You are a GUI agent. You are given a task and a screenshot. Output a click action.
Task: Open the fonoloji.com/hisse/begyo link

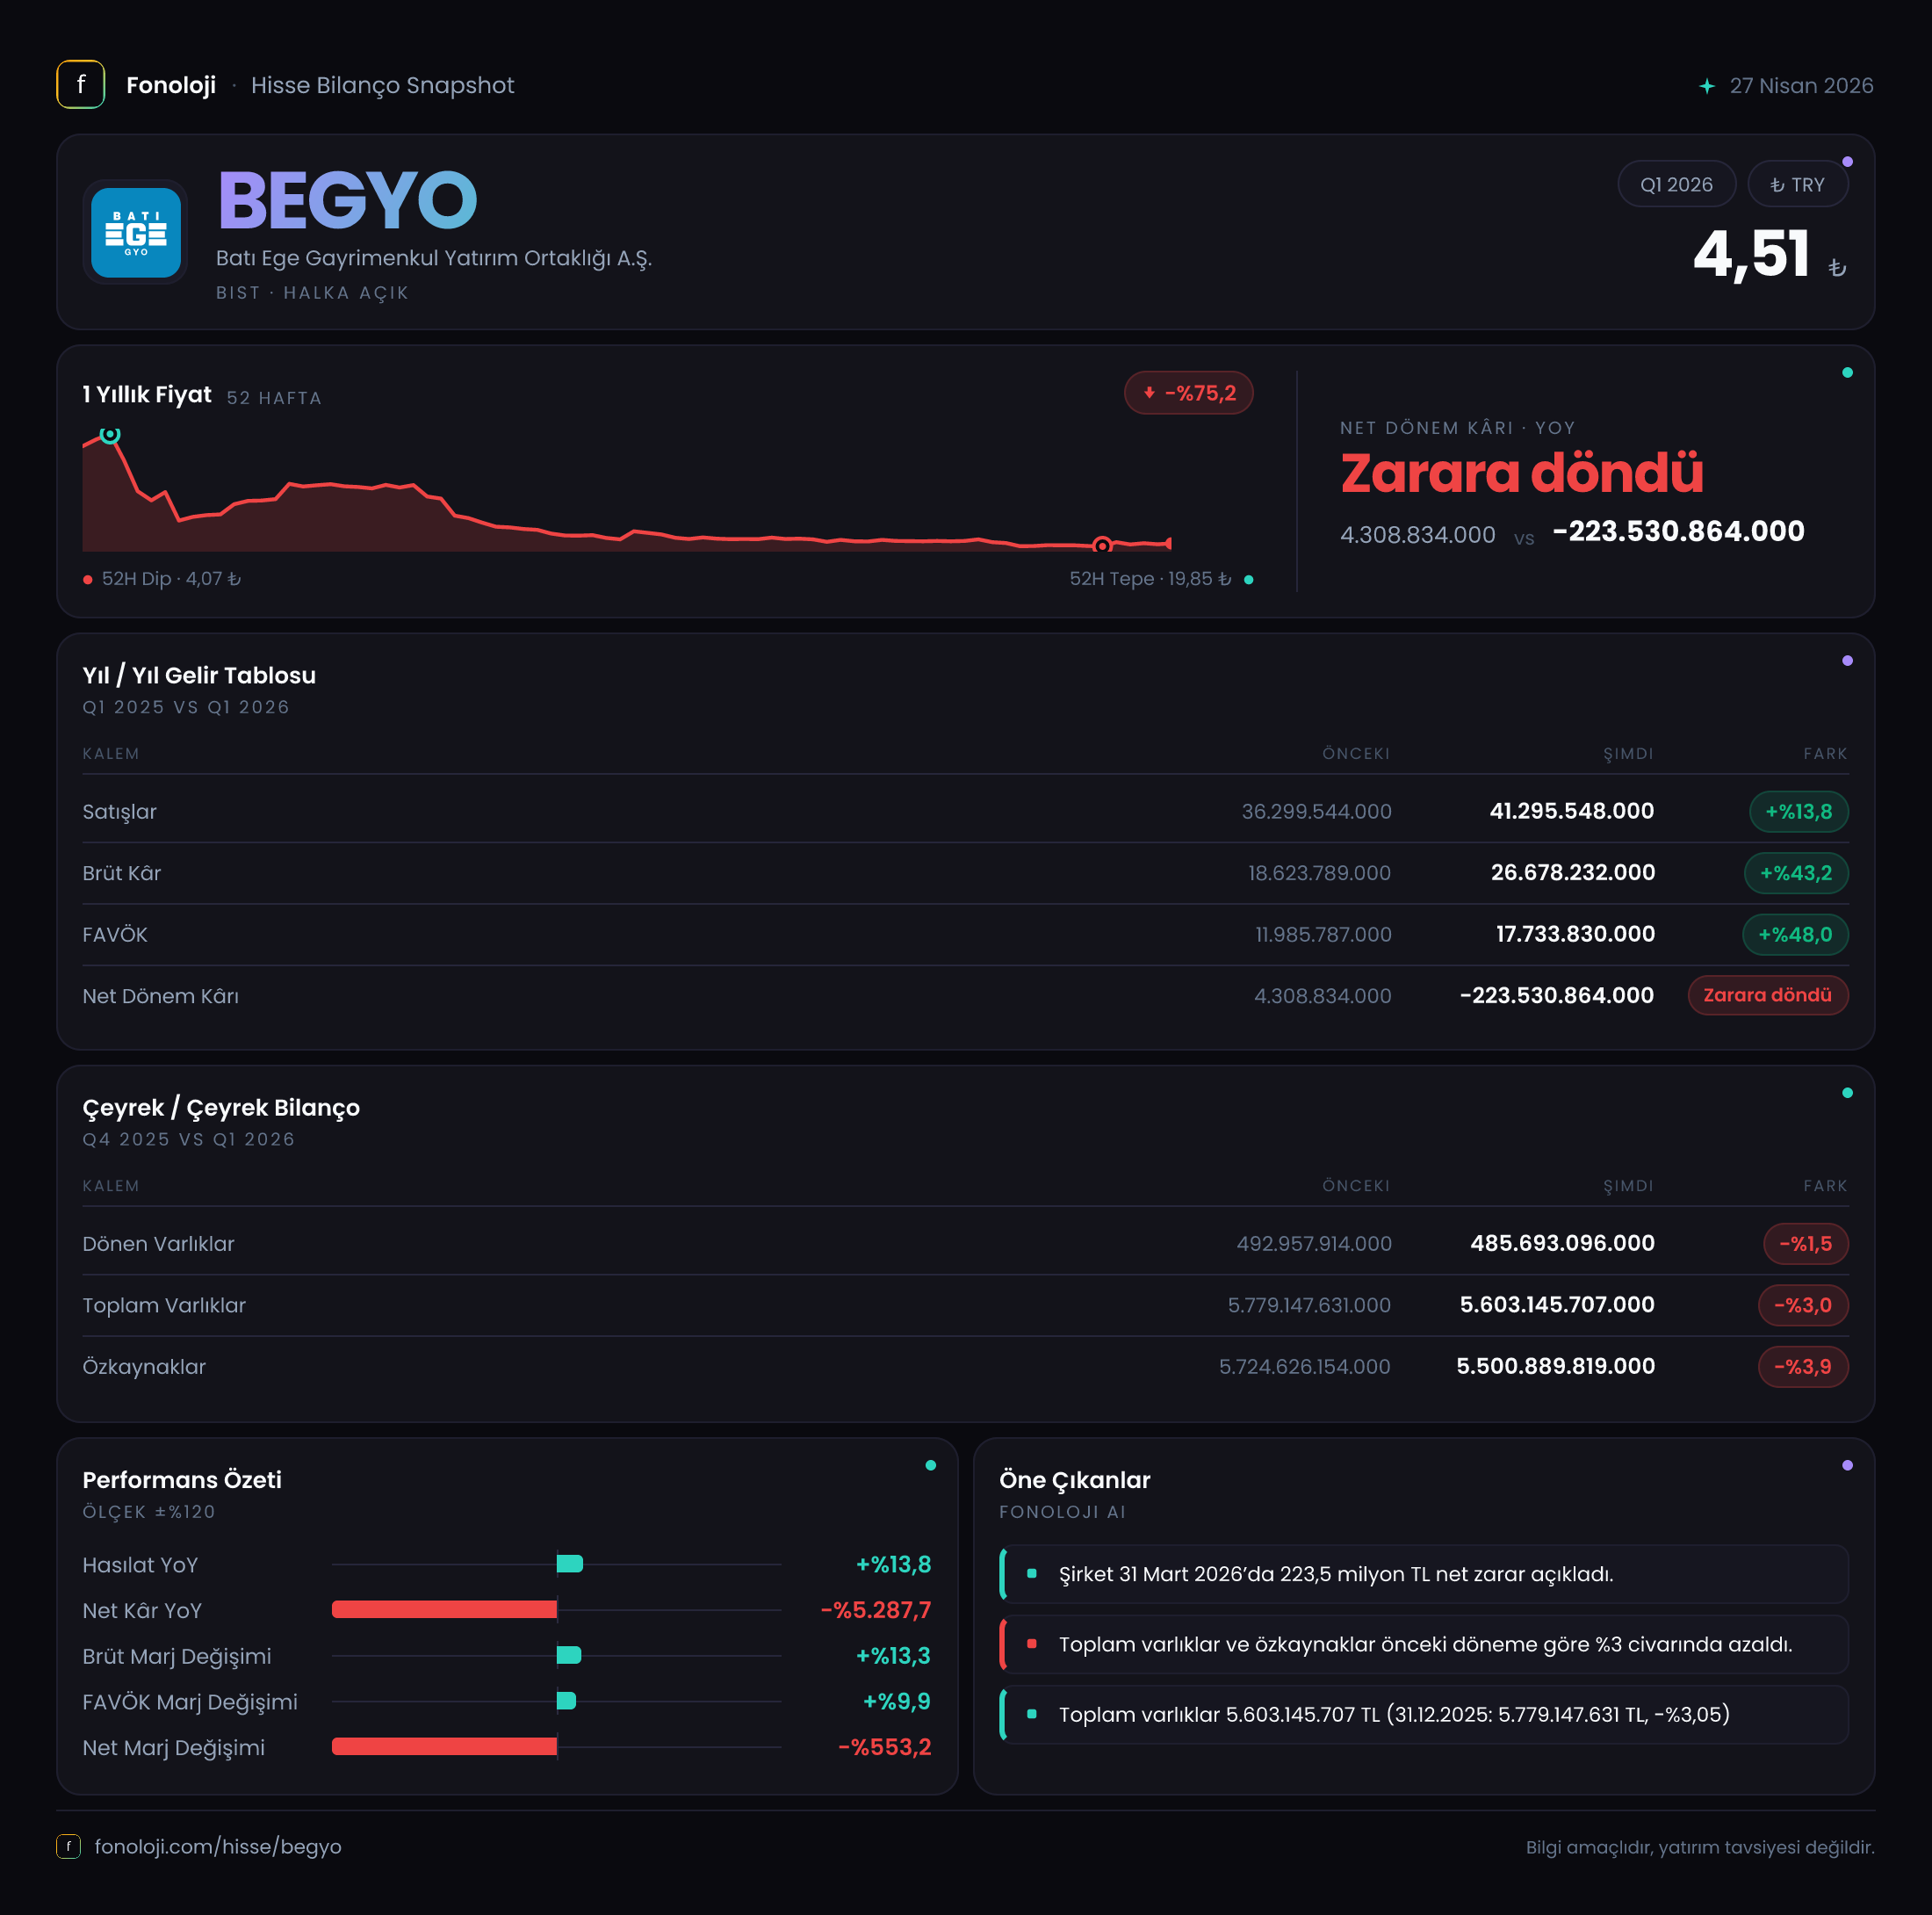tap(218, 1846)
